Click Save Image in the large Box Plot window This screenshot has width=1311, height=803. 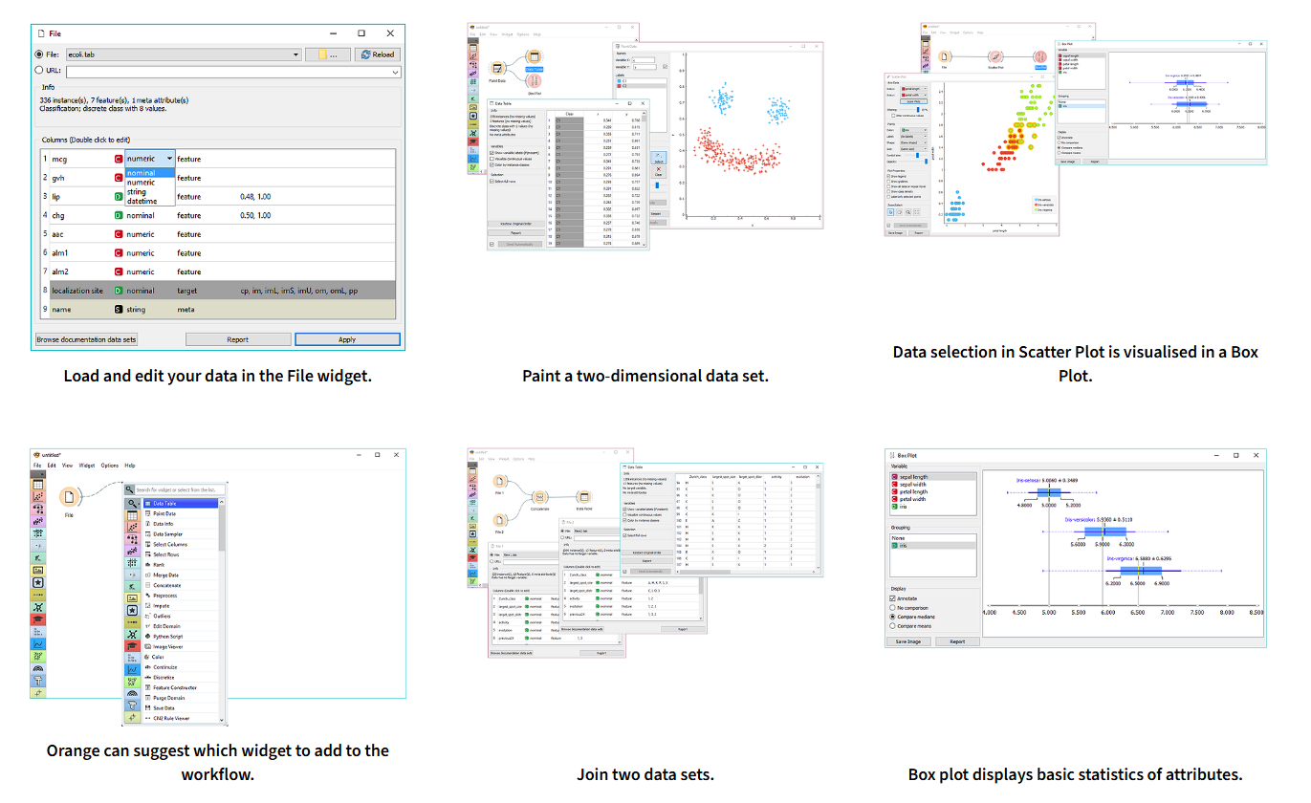(907, 641)
